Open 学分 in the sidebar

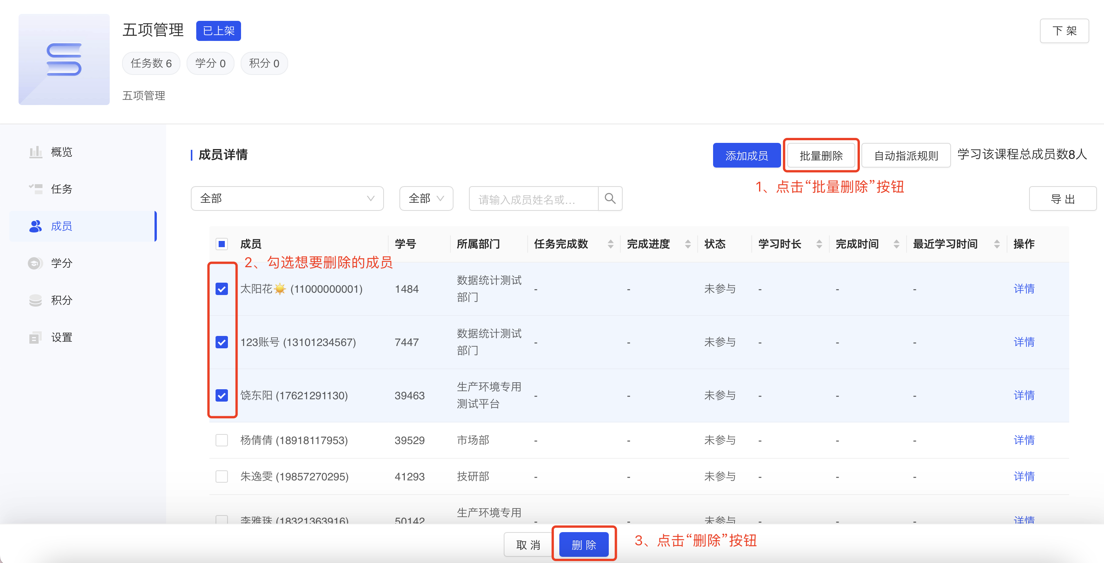pyautogui.click(x=83, y=263)
